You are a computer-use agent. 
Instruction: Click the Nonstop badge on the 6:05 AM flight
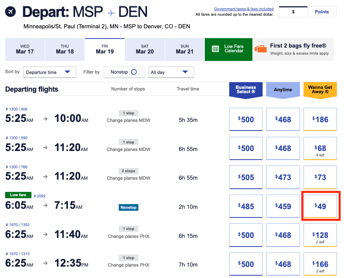[128, 207]
